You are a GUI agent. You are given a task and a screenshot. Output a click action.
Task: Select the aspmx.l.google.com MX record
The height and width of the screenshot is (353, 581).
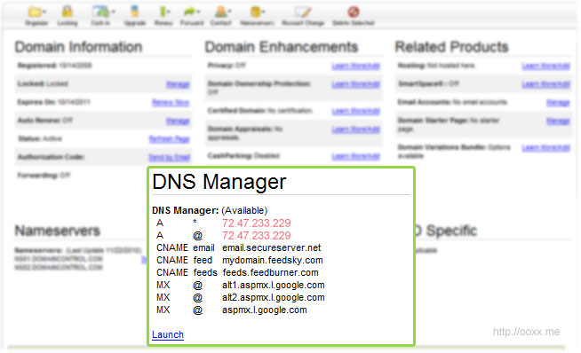click(x=265, y=310)
